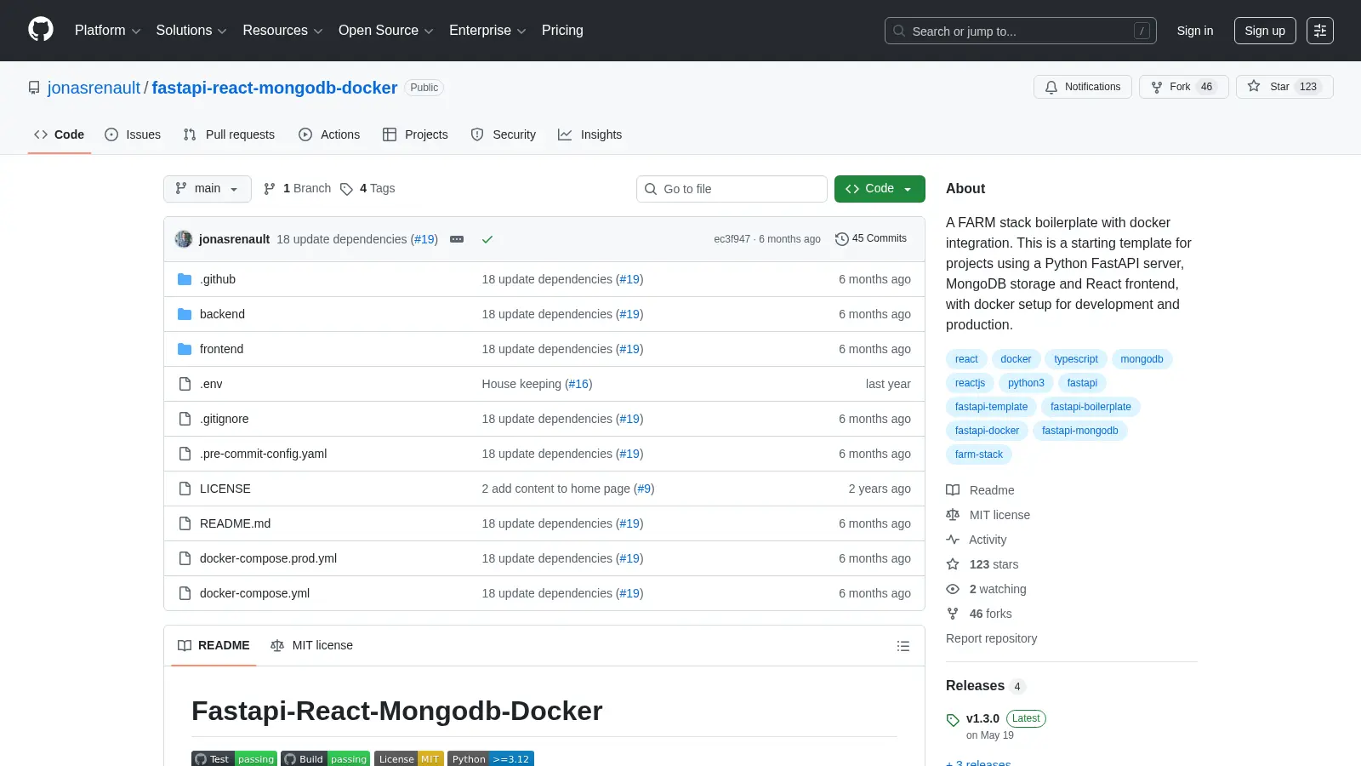Switch to the Security tab

tap(503, 134)
